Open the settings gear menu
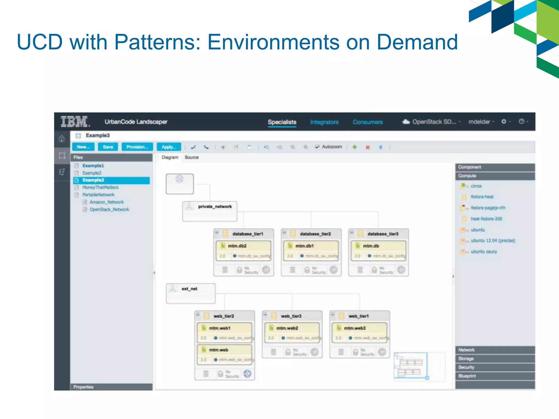 504,122
